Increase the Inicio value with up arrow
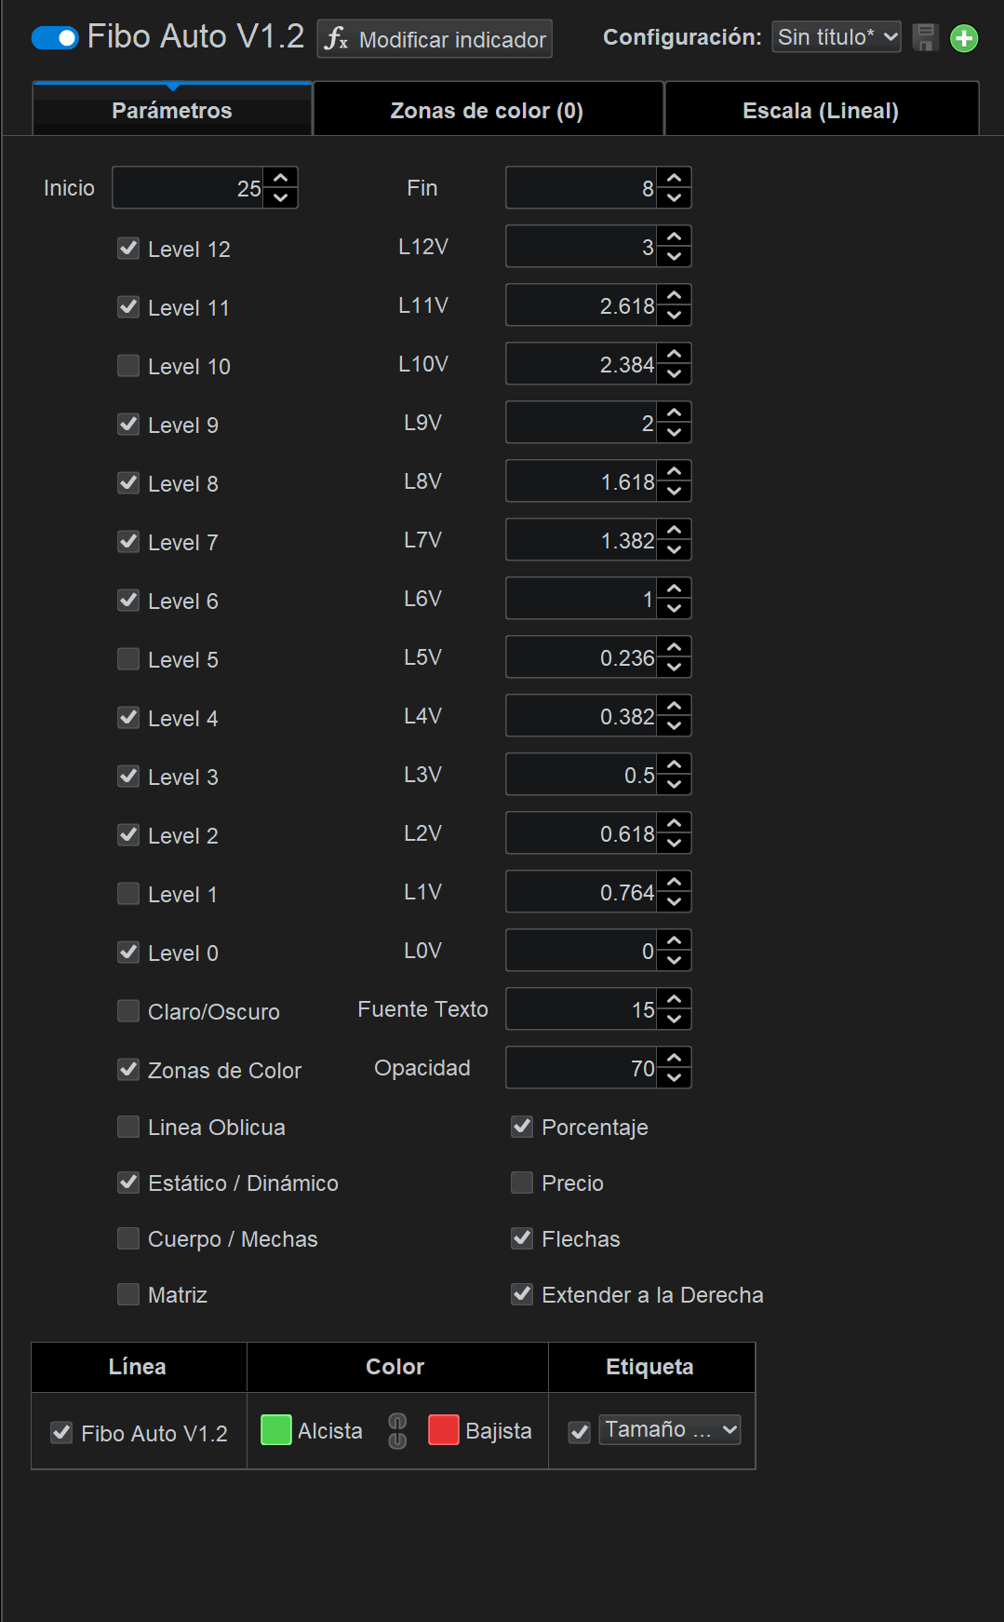Viewport: 1004px width, 1622px height. (281, 178)
